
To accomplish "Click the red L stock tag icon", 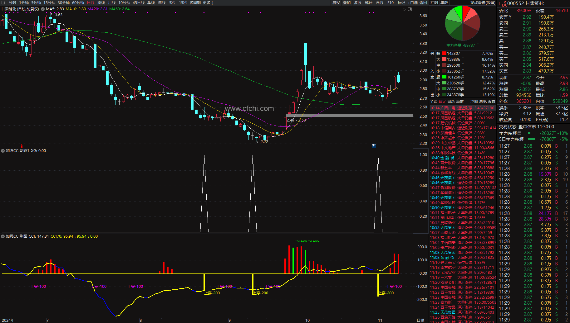I will [x=500, y=3].
